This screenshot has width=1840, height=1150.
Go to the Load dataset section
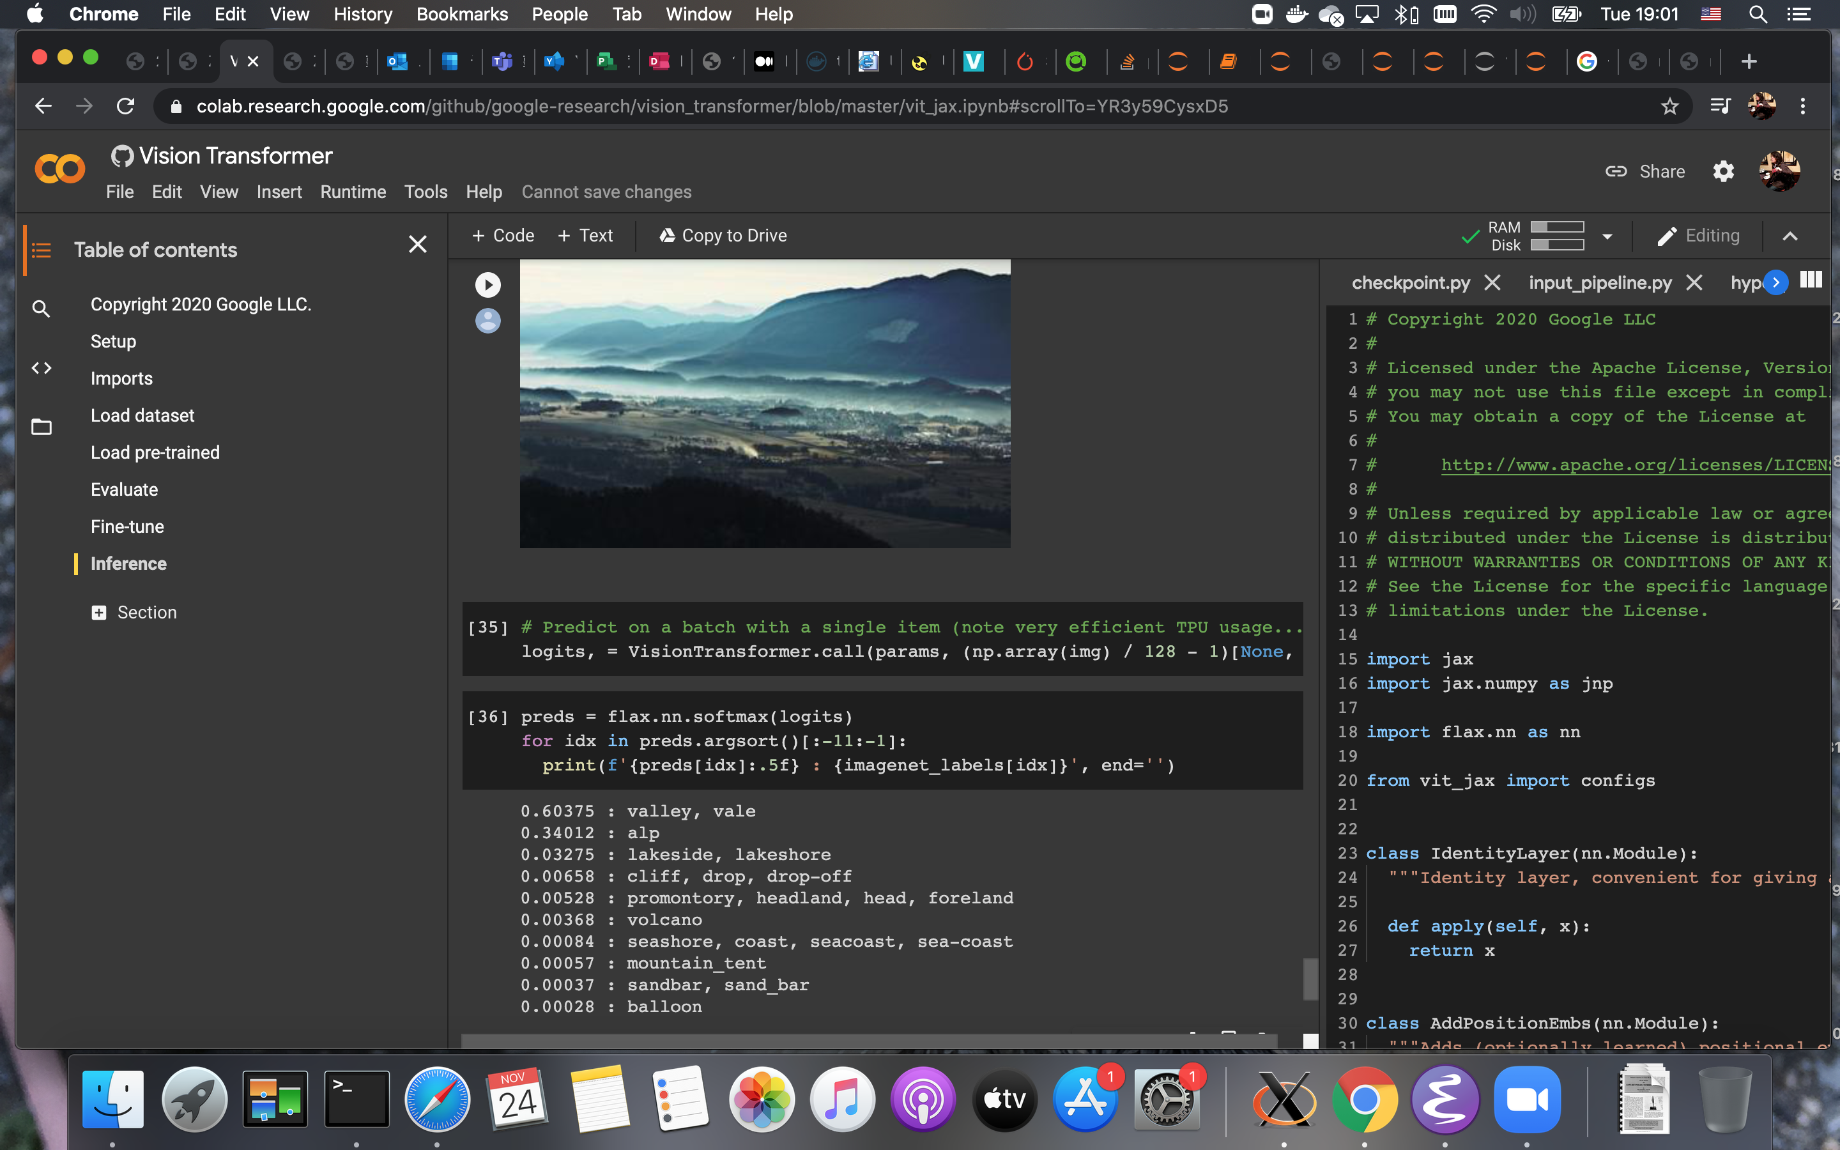click(x=142, y=415)
